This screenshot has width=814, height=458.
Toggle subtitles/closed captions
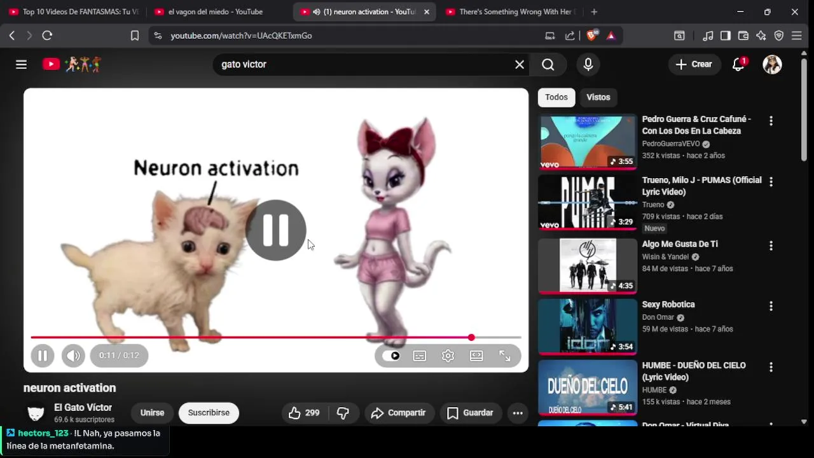pyautogui.click(x=420, y=356)
